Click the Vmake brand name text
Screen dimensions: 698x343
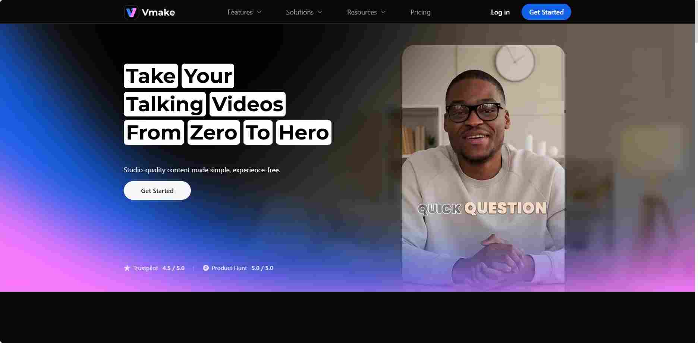coord(158,12)
